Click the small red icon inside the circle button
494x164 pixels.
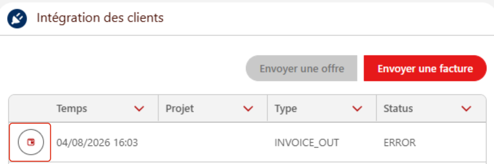click(31, 142)
